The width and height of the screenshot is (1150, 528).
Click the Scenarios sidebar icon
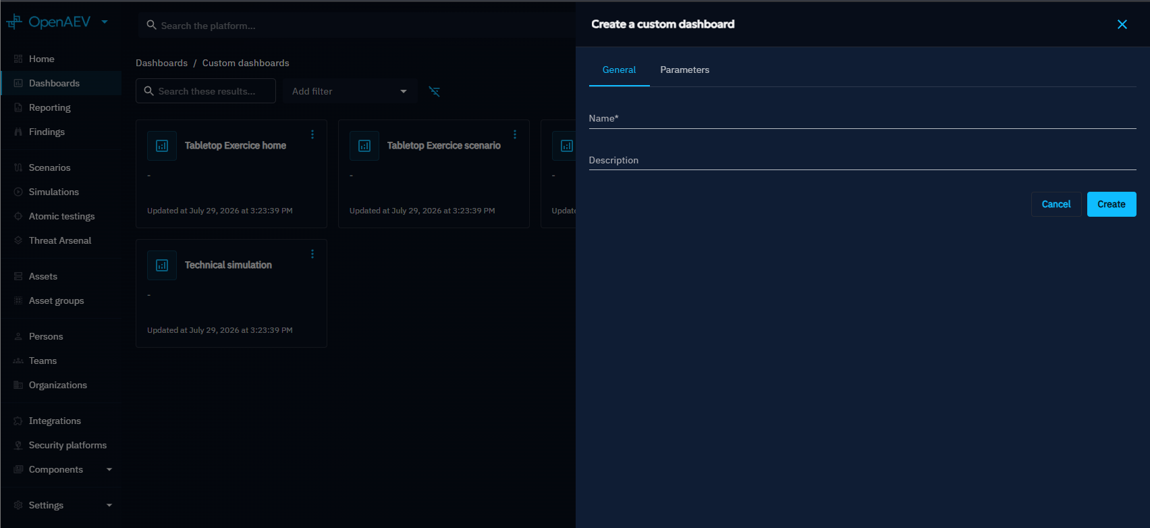[x=18, y=167]
